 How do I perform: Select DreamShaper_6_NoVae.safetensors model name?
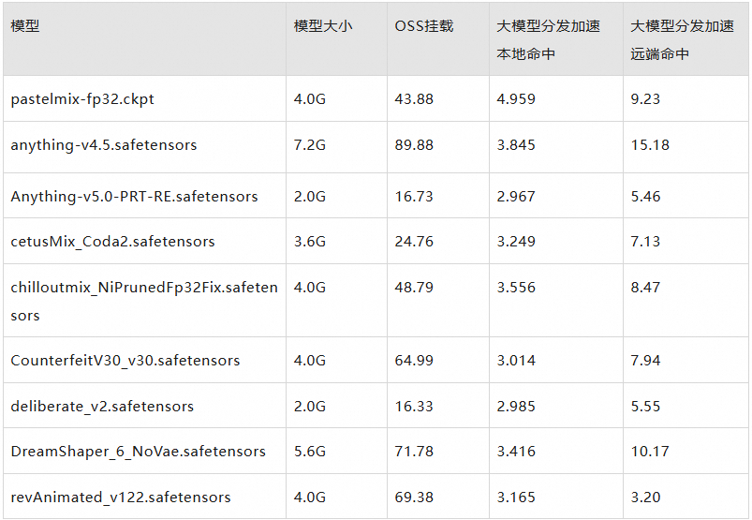coord(138,452)
